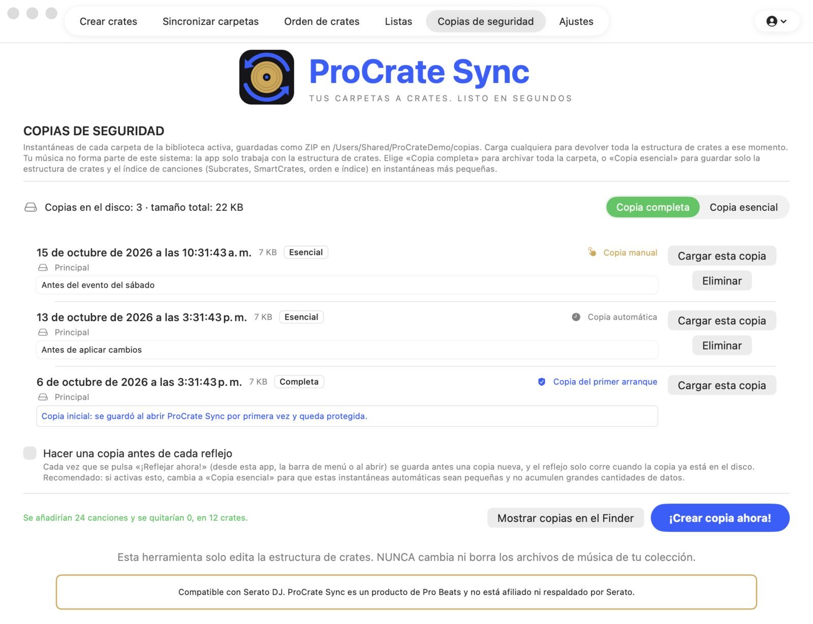
Task: Load the 13 de octubre backup
Action: [722, 321]
